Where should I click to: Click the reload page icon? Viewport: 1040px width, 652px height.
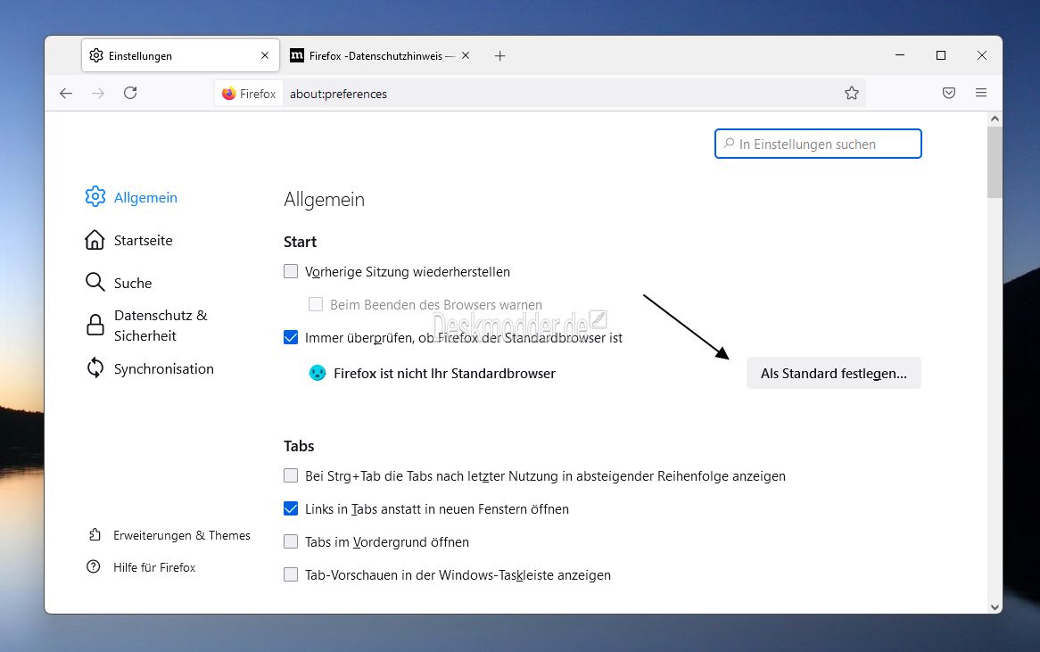tap(130, 93)
